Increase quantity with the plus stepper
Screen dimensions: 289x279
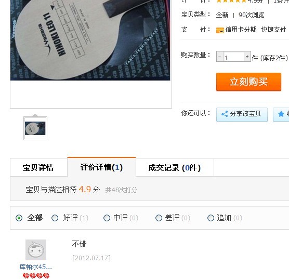[247, 57]
